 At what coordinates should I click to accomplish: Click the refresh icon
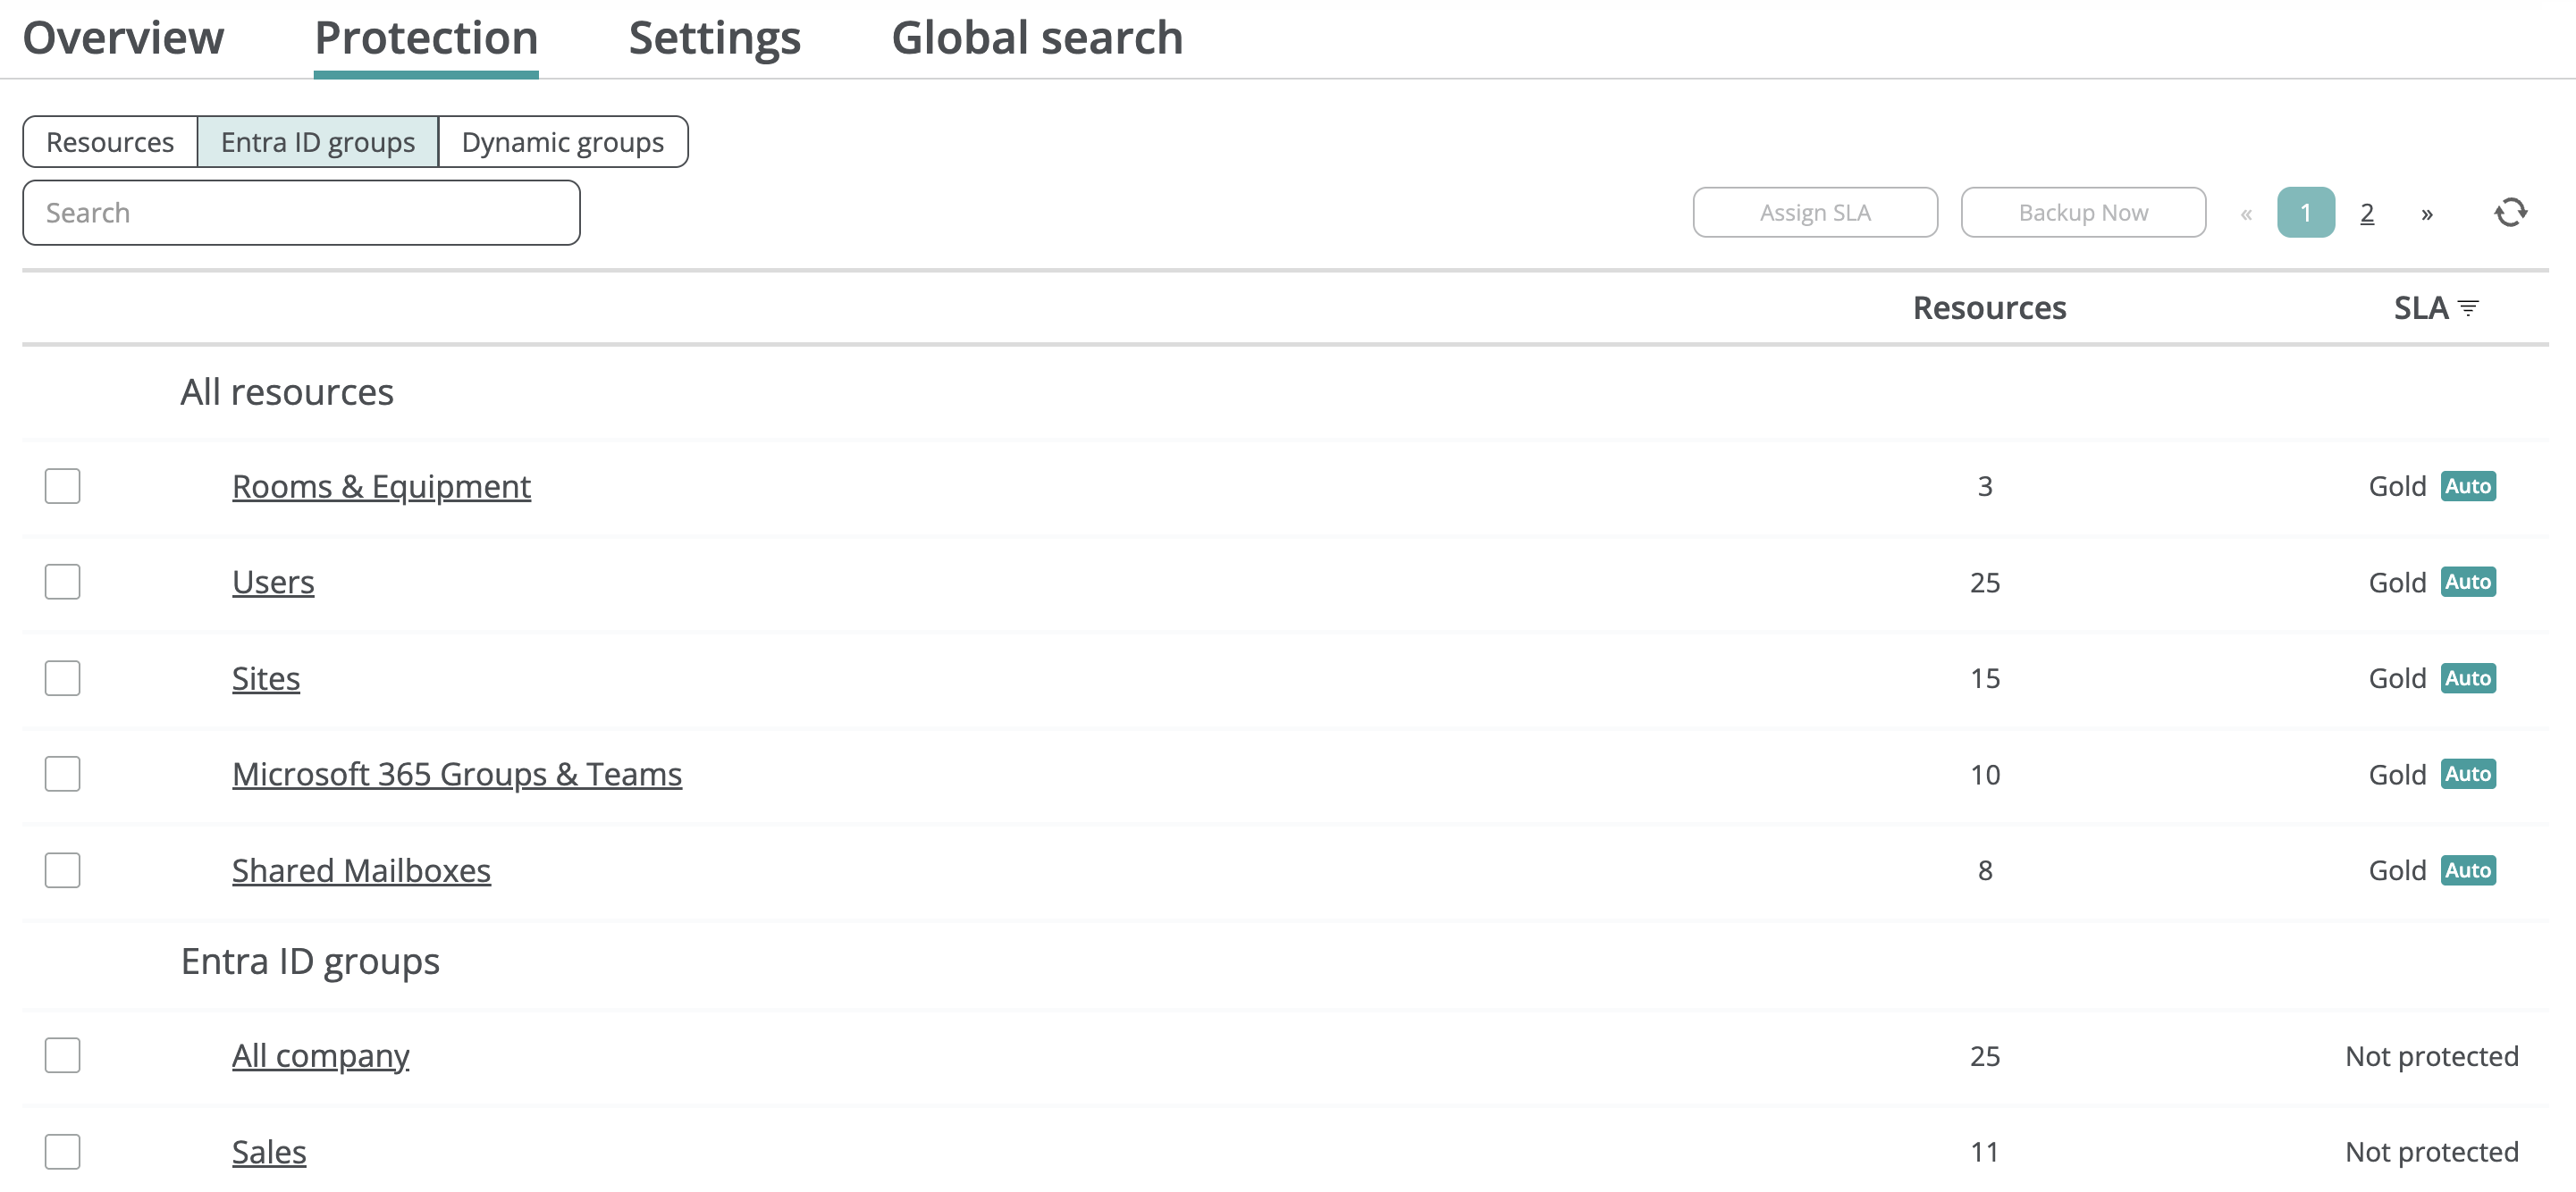tap(2510, 212)
